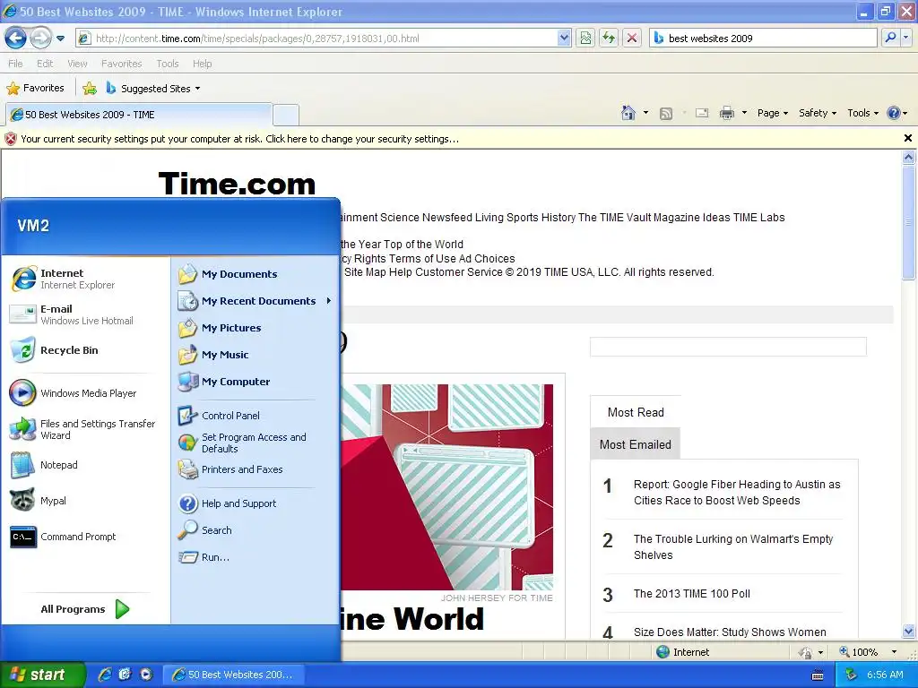Select the 50 Best Websites 2009 tab
The height and width of the screenshot is (688, 918).
coord(139,115)
